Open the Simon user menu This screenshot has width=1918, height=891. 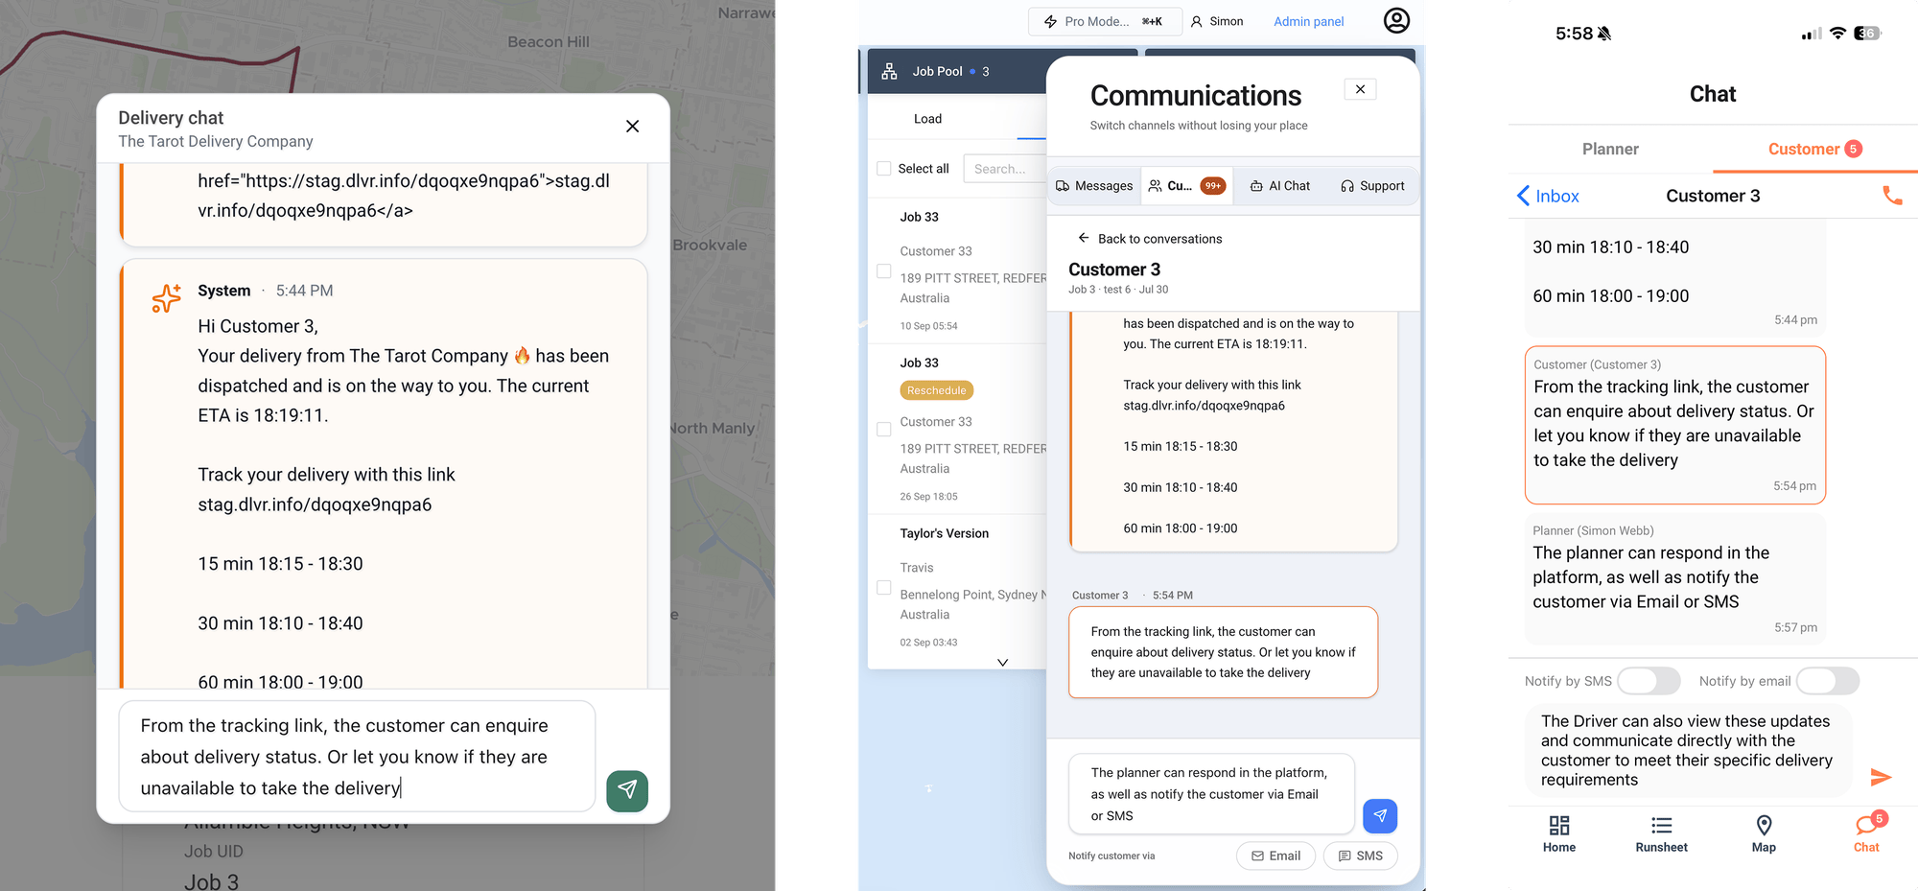point(1216,21)
